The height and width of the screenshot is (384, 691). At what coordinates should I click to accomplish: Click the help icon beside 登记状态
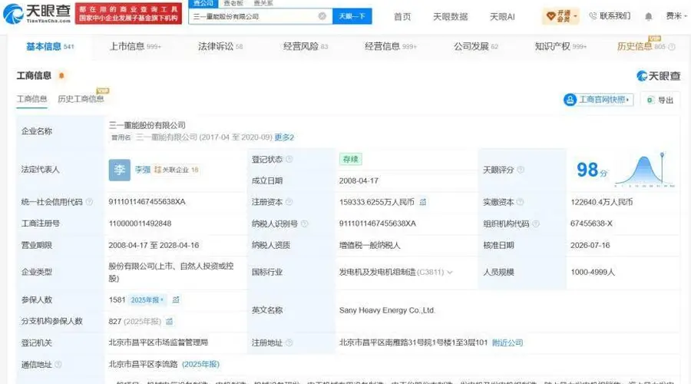pos(289,159)
